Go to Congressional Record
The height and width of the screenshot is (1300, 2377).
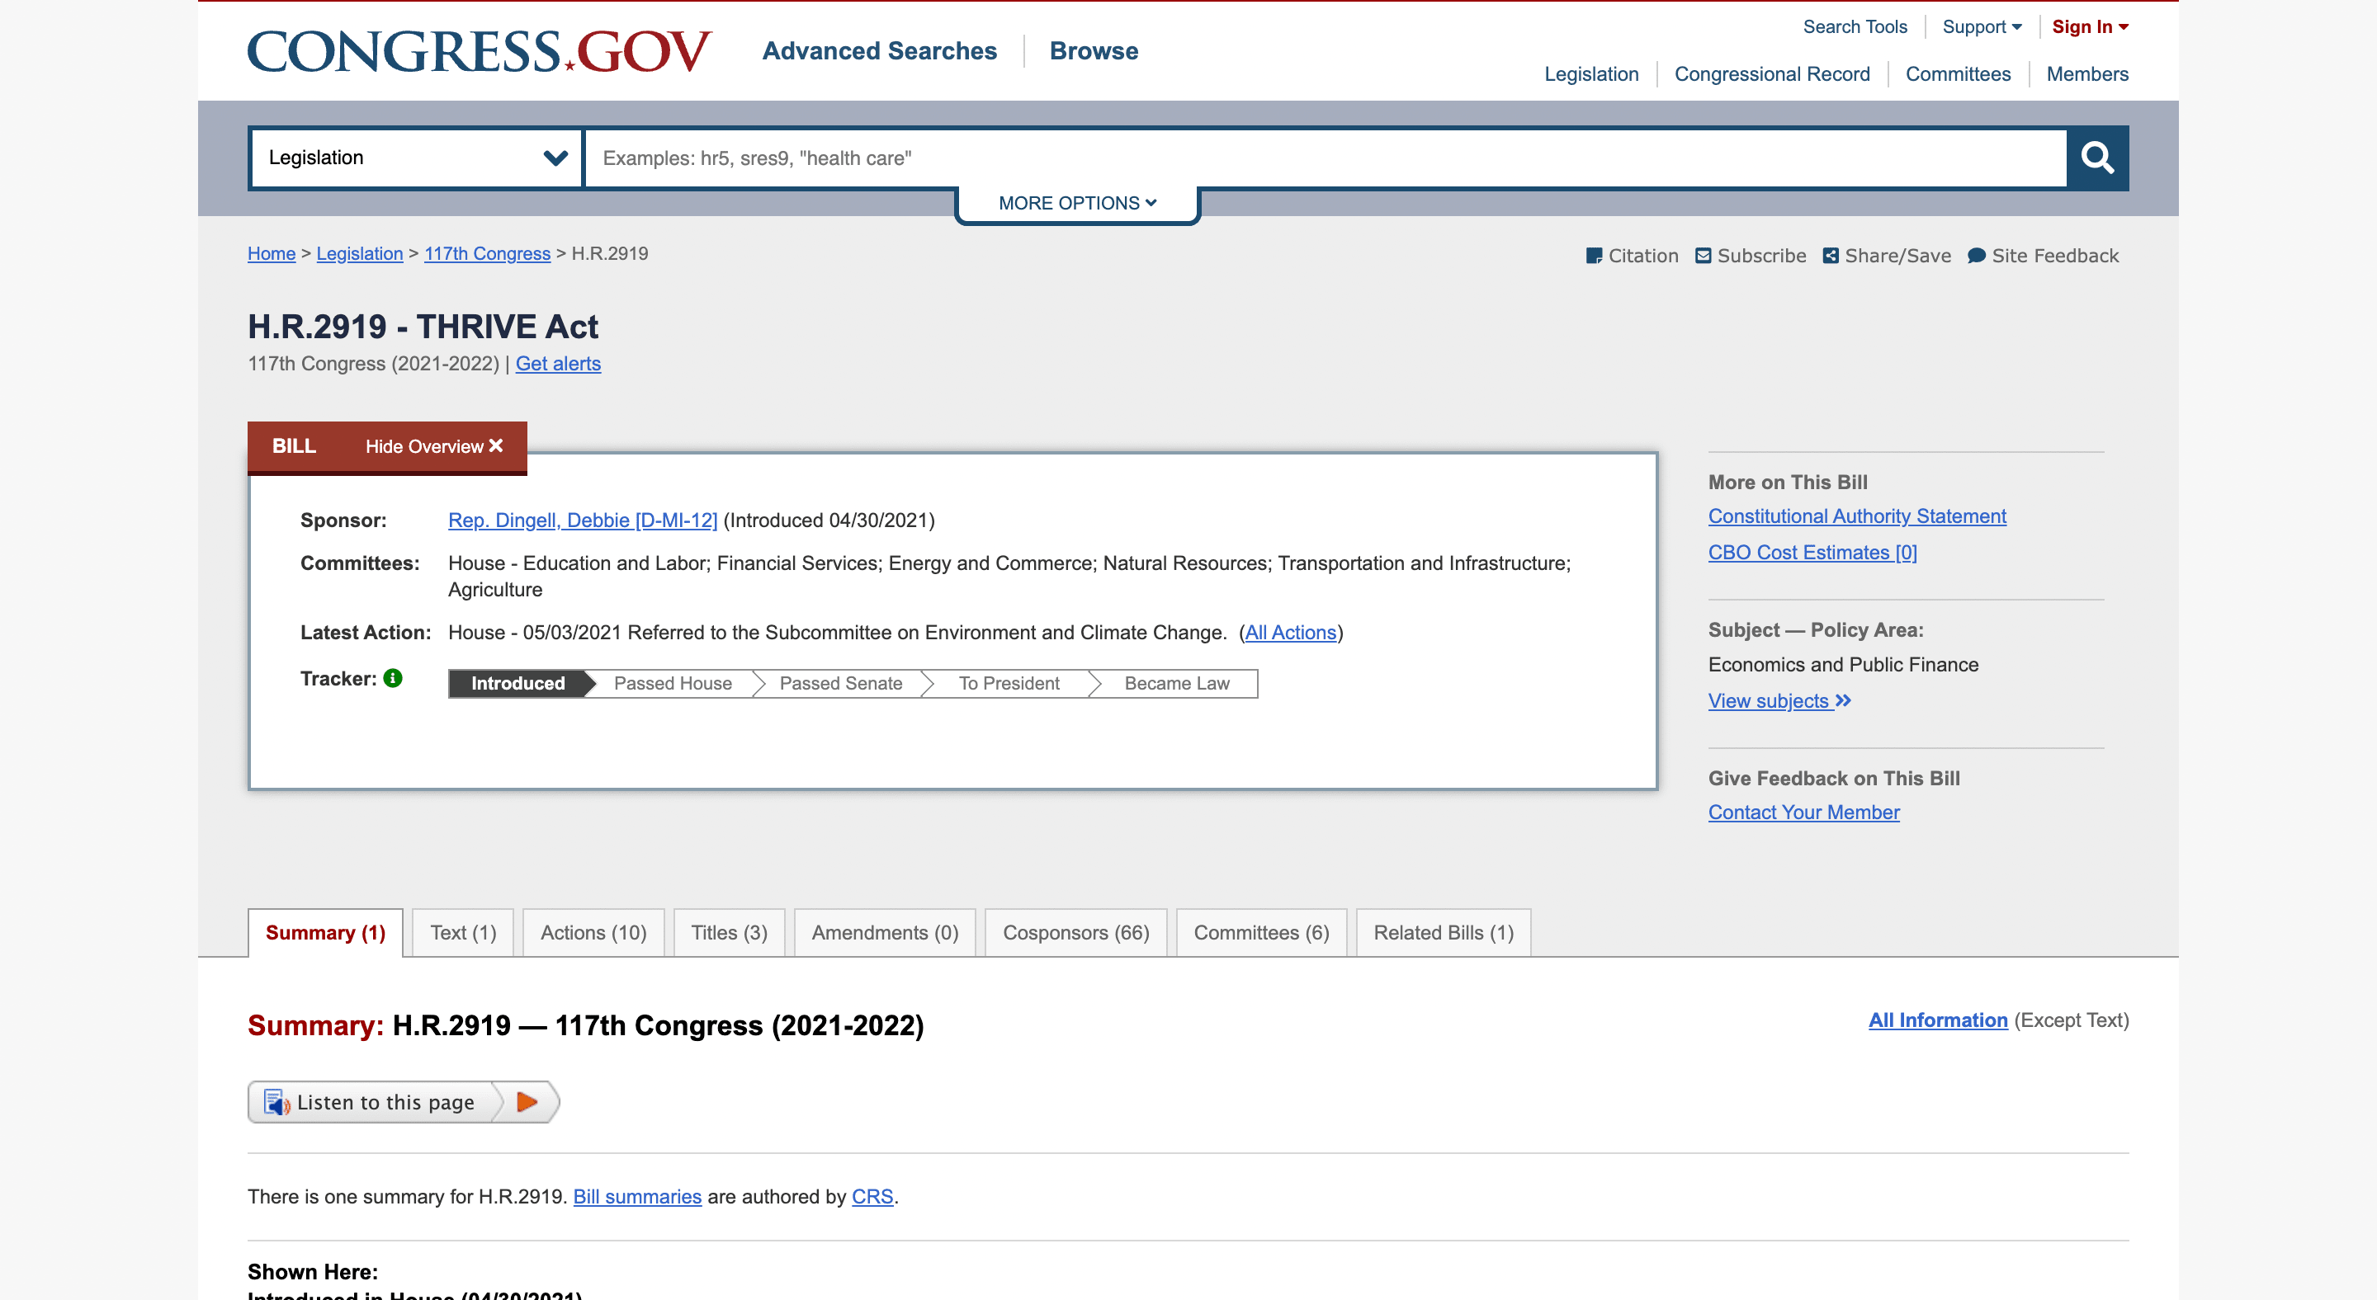[x=1772, y=73]
